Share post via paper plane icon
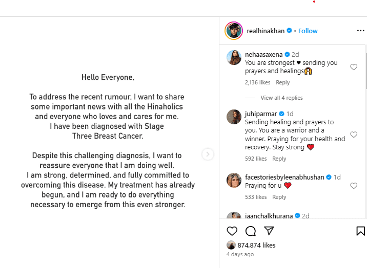The height and width of the screenshot is (268, 367). click(x=268, y=231)
